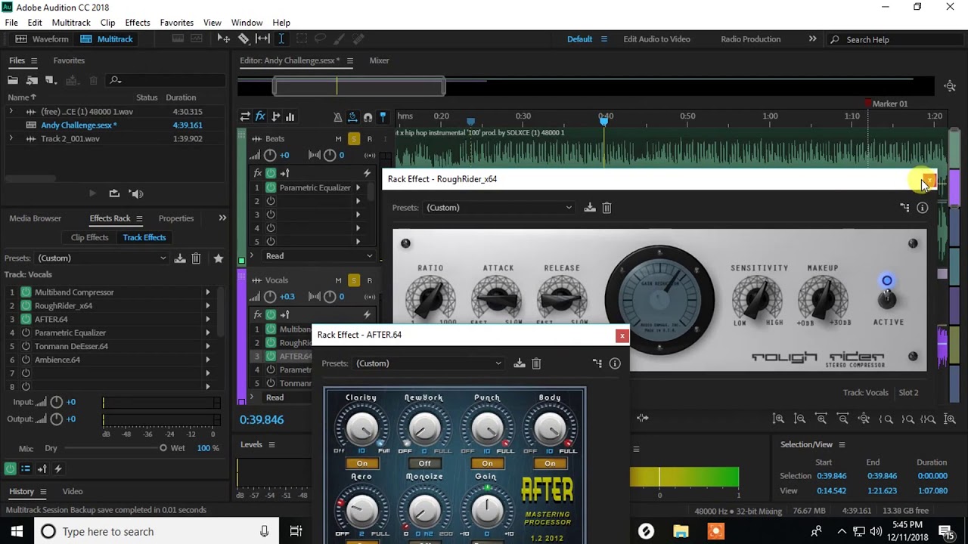
Task: Zoom out full using the last zoom icon
Action: 950,419
